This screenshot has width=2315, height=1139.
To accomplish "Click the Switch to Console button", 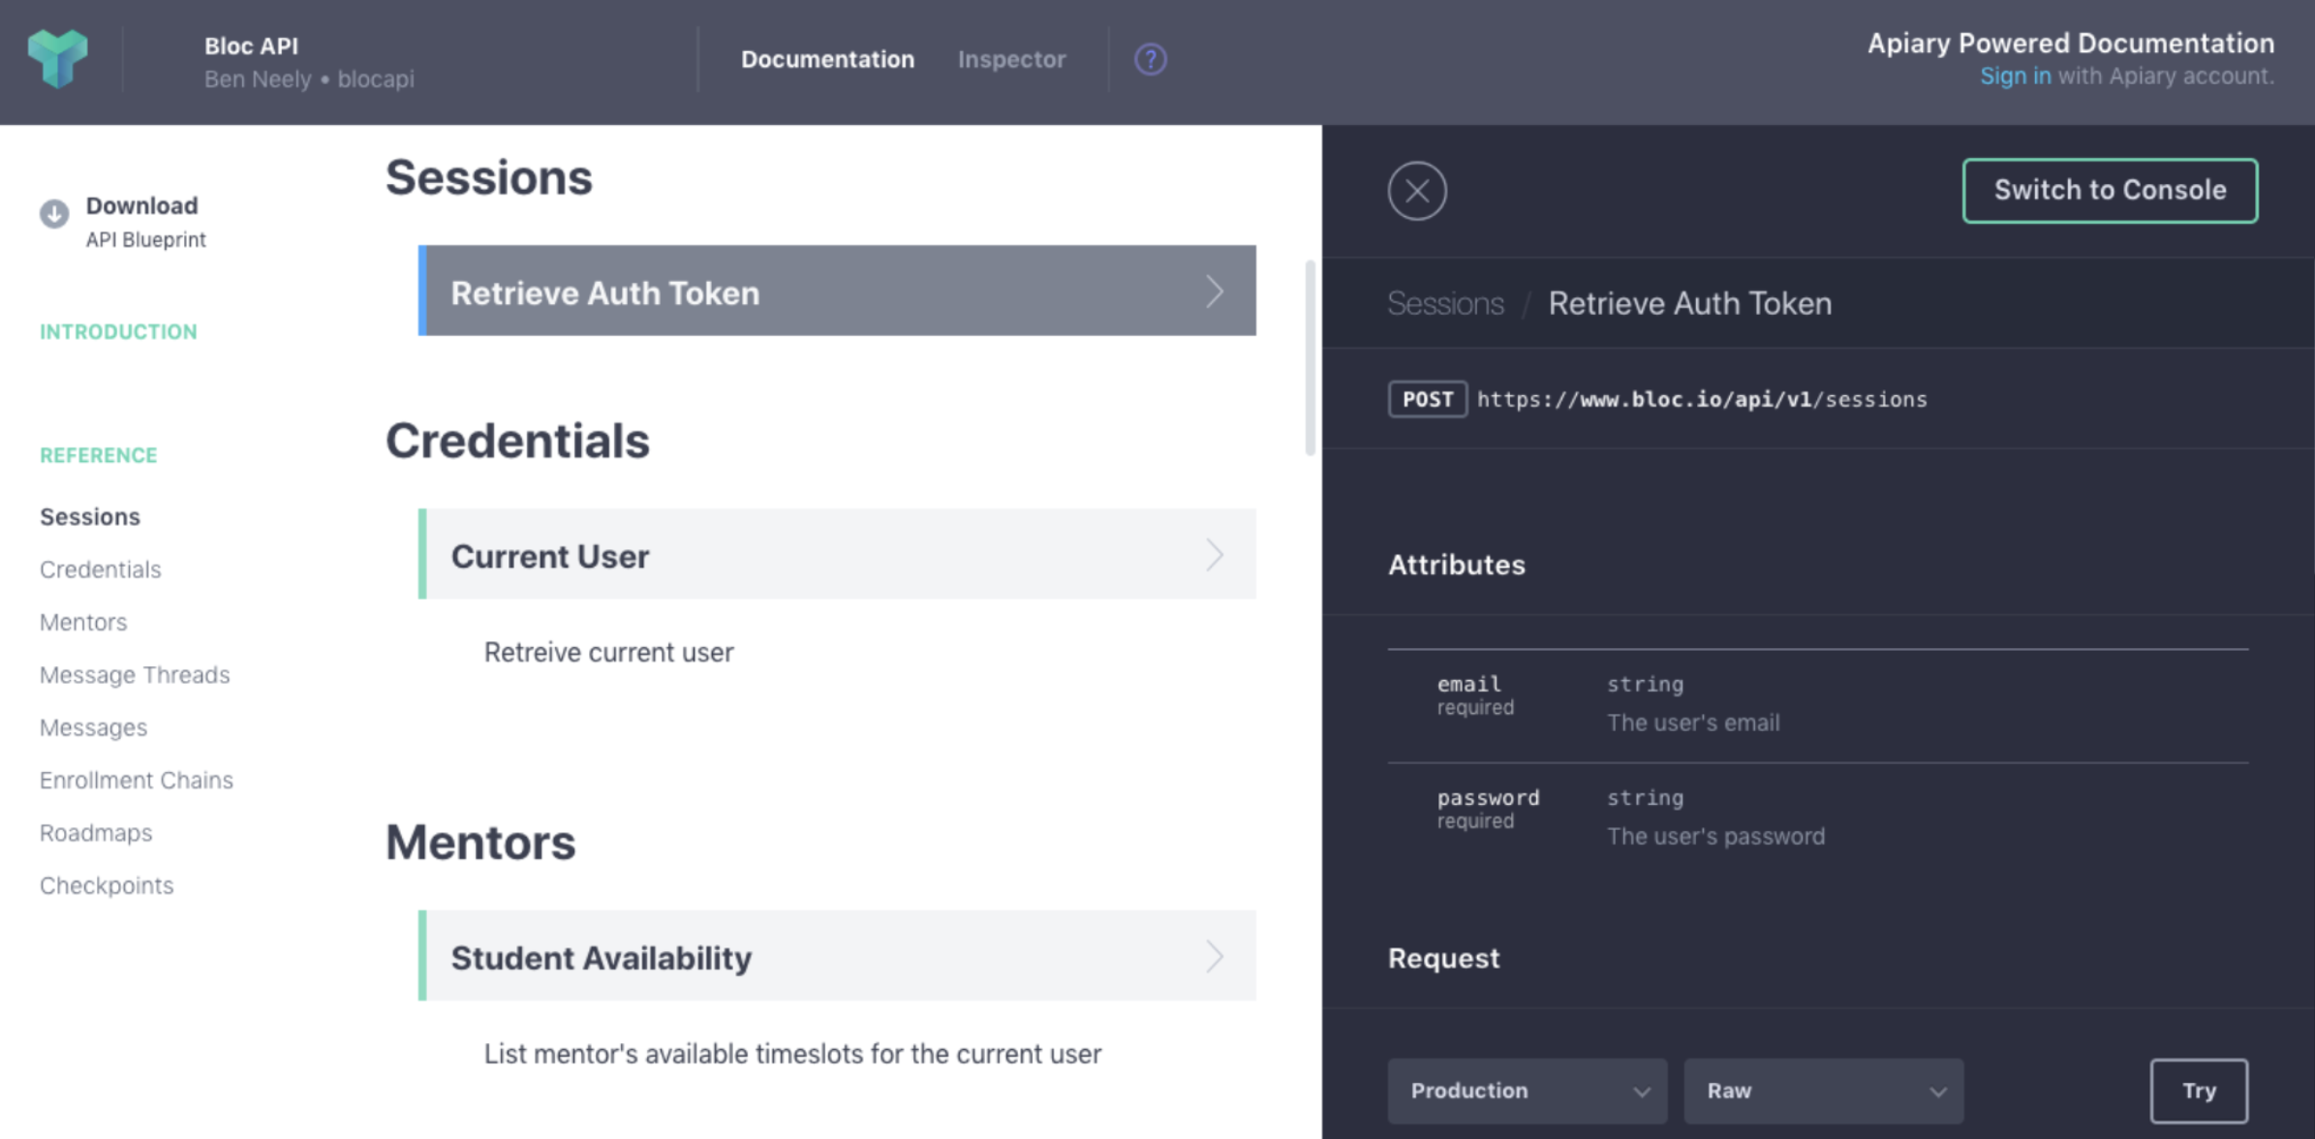I will point(2110,191).
